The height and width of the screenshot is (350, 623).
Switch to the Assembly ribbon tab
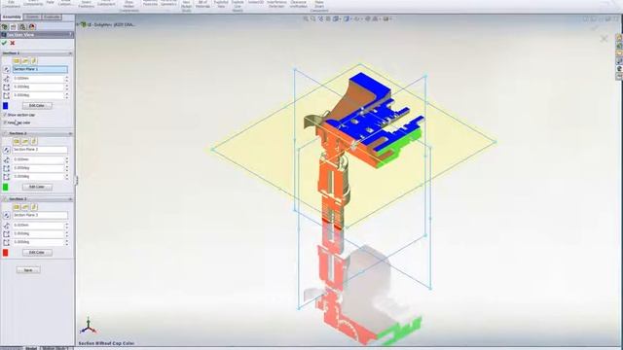(x=12, y=17)
